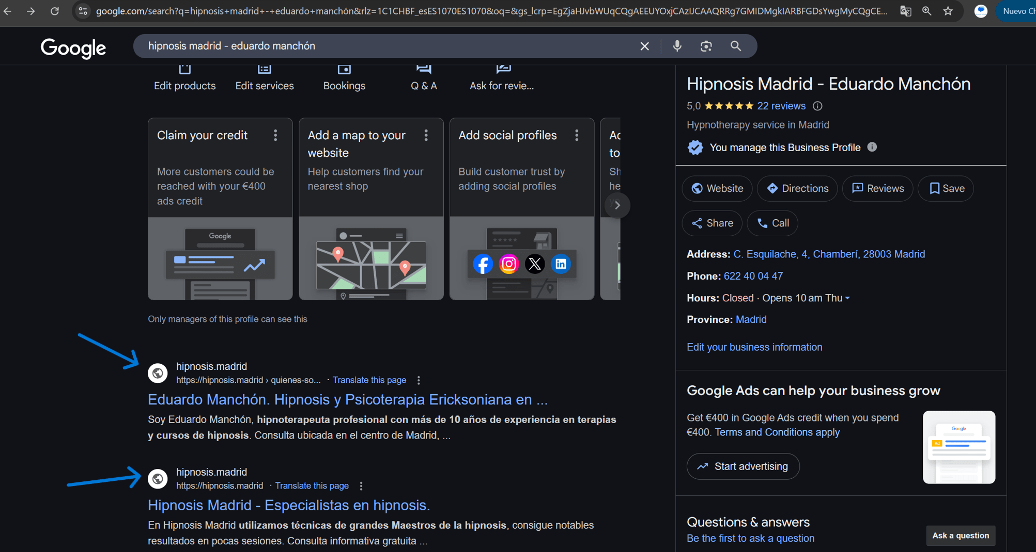The image size is (1036, 552).
Task: Open Claim your credit card illustration
Action: pyautogui.click(x=220, y=258)
